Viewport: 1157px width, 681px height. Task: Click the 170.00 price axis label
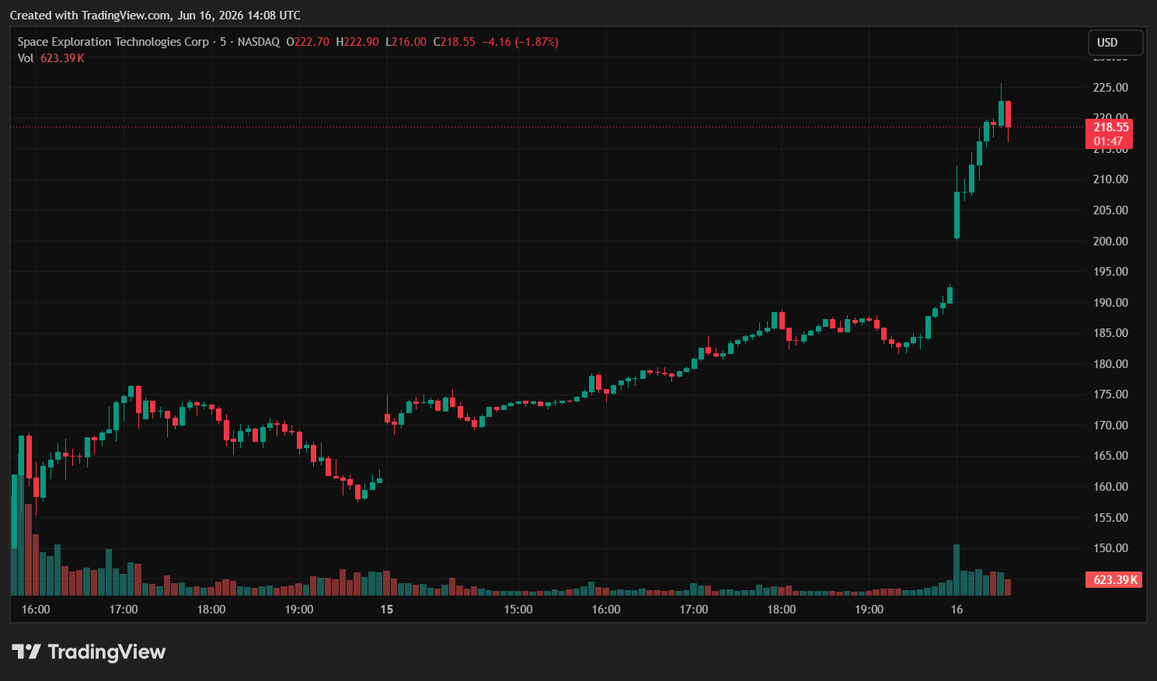pyautogui.click(x=1110, y=426)
